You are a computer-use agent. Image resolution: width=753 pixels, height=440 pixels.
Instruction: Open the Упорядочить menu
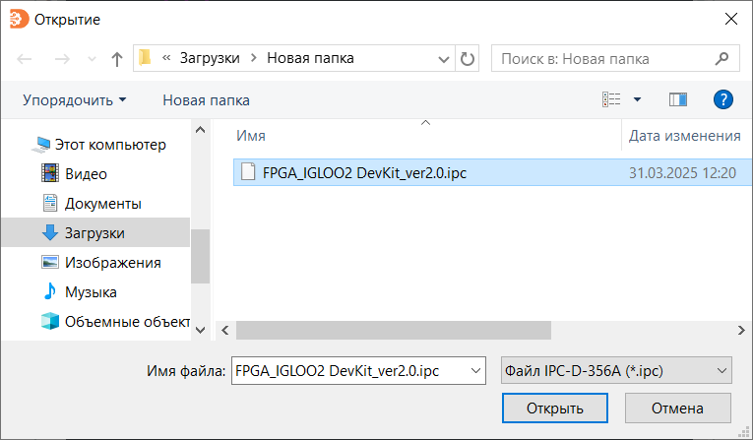(x=75, y=100)
